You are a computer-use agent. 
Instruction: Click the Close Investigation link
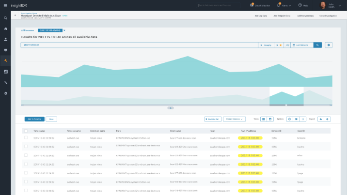pos(329,16)
